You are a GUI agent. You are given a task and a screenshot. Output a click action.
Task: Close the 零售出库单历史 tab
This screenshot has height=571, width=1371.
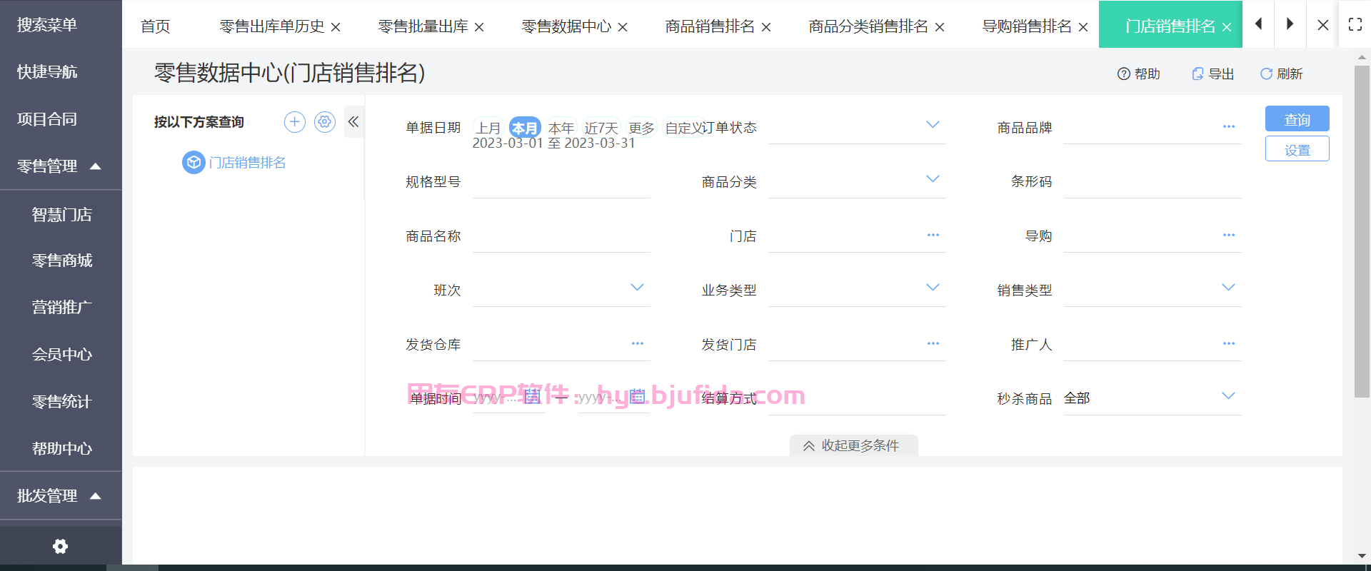(336, 27)
